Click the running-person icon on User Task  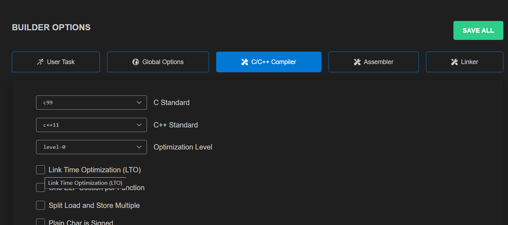(40, 62)
